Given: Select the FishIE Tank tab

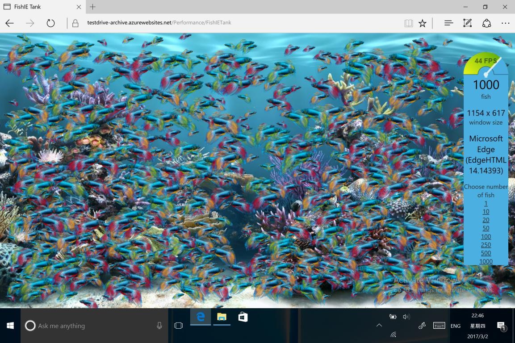Looking at the screenshot, I should pos(43,7).
